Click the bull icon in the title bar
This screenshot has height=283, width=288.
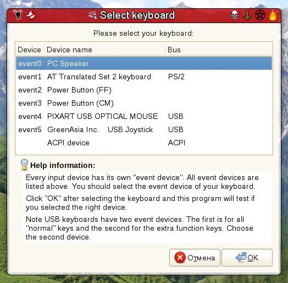click(18, 15)
